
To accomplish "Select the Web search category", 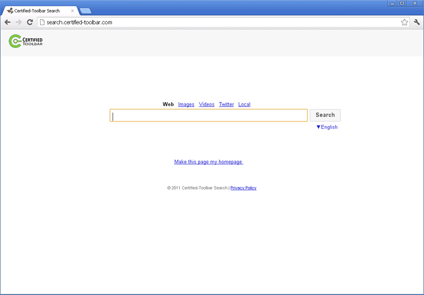I will click(168, 105).
